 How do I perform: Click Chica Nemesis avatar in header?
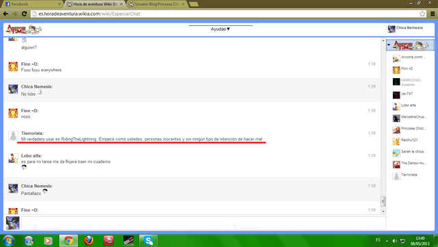391,29
